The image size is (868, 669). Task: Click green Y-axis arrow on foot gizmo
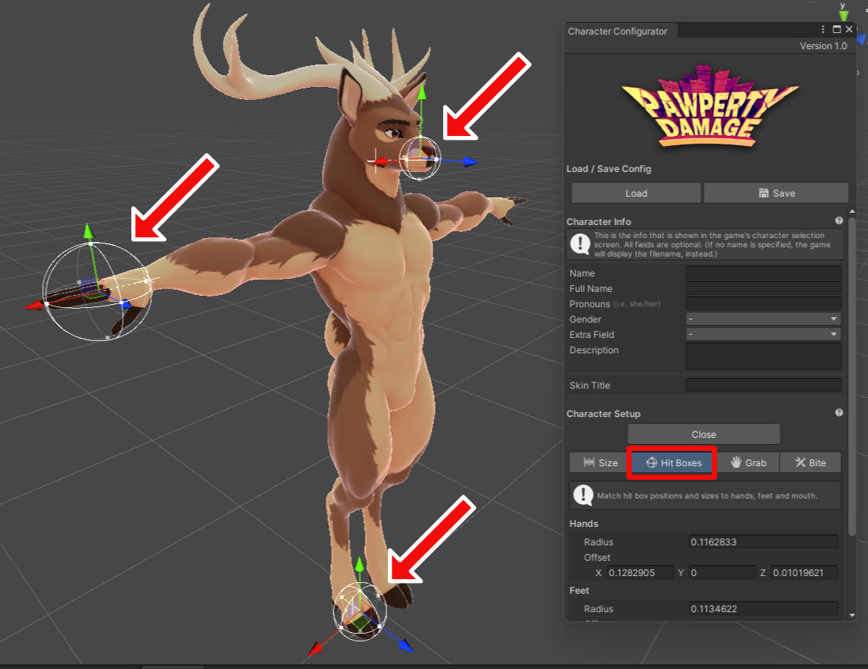359,564
